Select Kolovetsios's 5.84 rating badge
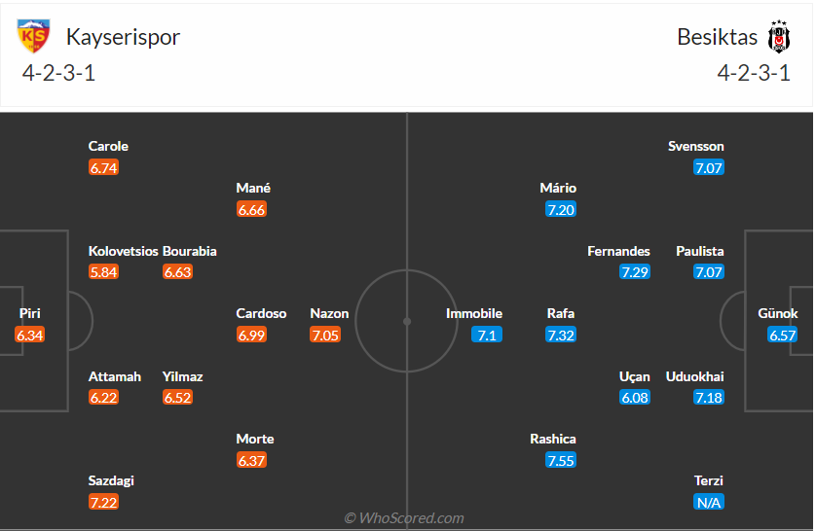 click(x=103, y=272)
